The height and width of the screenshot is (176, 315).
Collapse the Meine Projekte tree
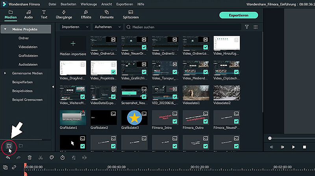click(x=5, y=29)
